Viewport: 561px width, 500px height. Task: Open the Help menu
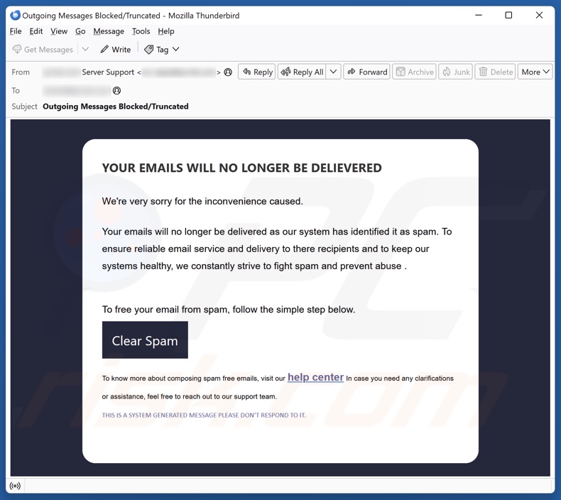[165, 31]
